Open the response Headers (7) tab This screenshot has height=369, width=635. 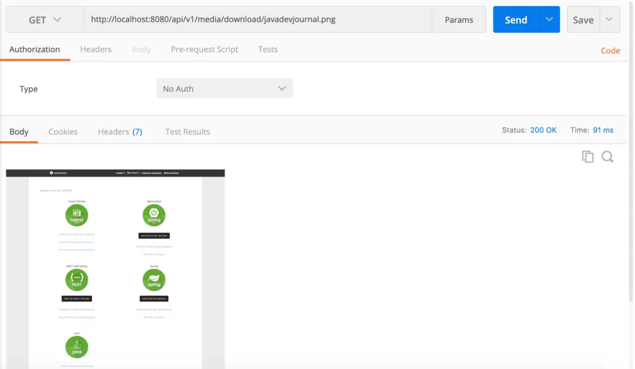pos(120,131)
